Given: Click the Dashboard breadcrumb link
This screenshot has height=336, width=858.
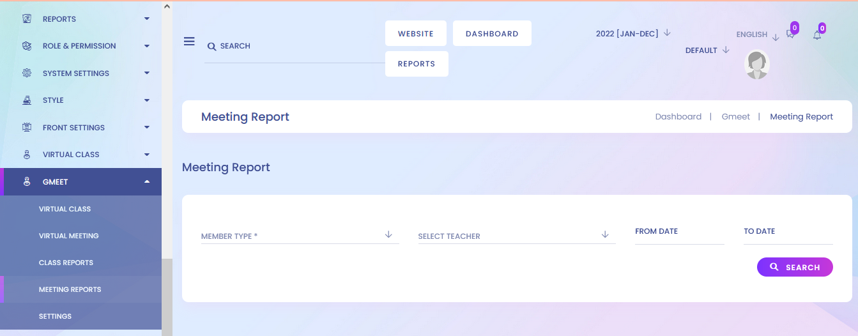Looking at the screenshot, I should coord(678,117).
